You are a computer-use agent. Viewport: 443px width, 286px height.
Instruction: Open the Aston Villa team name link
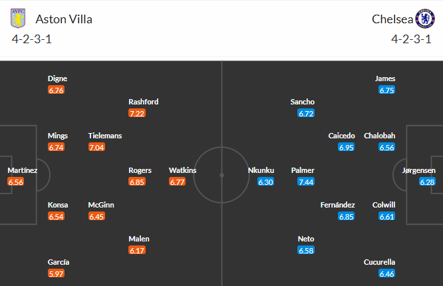[64, 19]
